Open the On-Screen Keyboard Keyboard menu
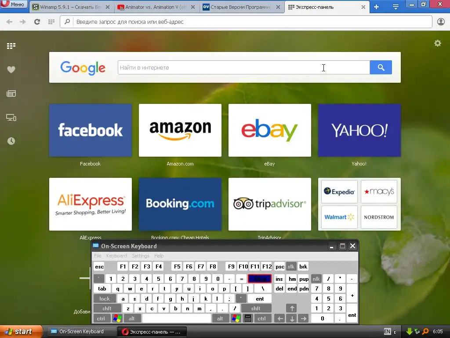 pyautogui.click(x=116, y=256)
